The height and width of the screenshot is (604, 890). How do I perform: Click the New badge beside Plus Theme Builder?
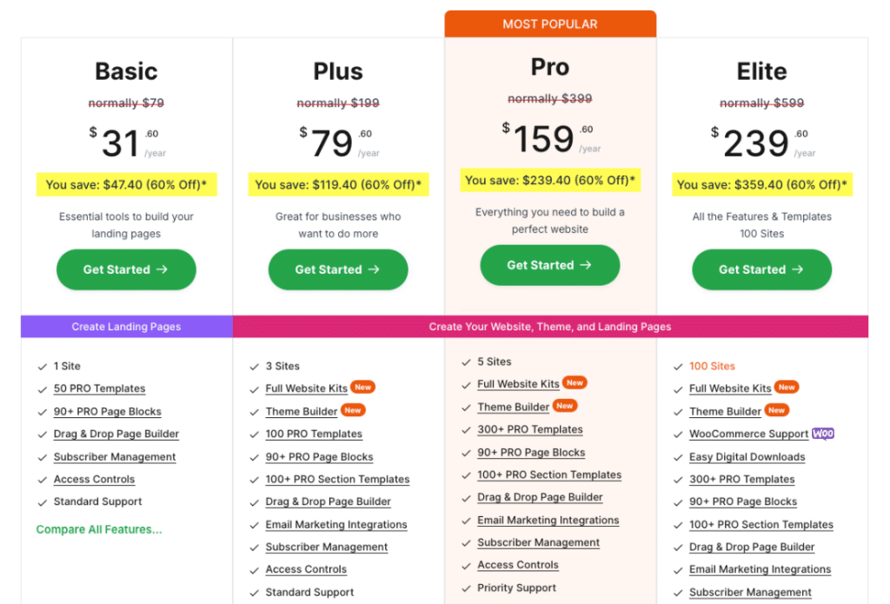click(x=353, y=410)
